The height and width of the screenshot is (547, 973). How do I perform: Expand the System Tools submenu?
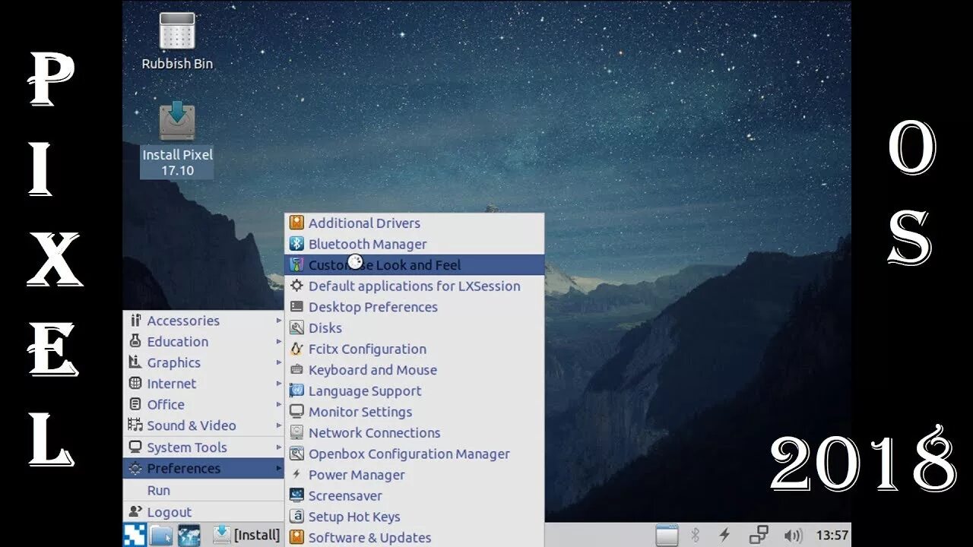coord(204,447)
